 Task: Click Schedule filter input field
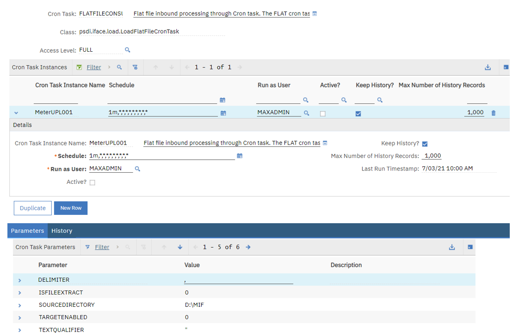(162, 100)
